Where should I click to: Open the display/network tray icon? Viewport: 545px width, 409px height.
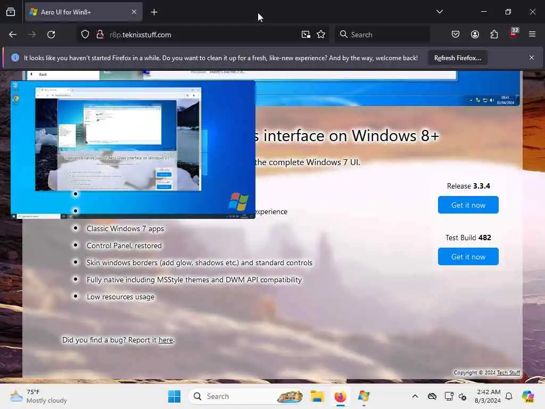(x=449, y=396)
